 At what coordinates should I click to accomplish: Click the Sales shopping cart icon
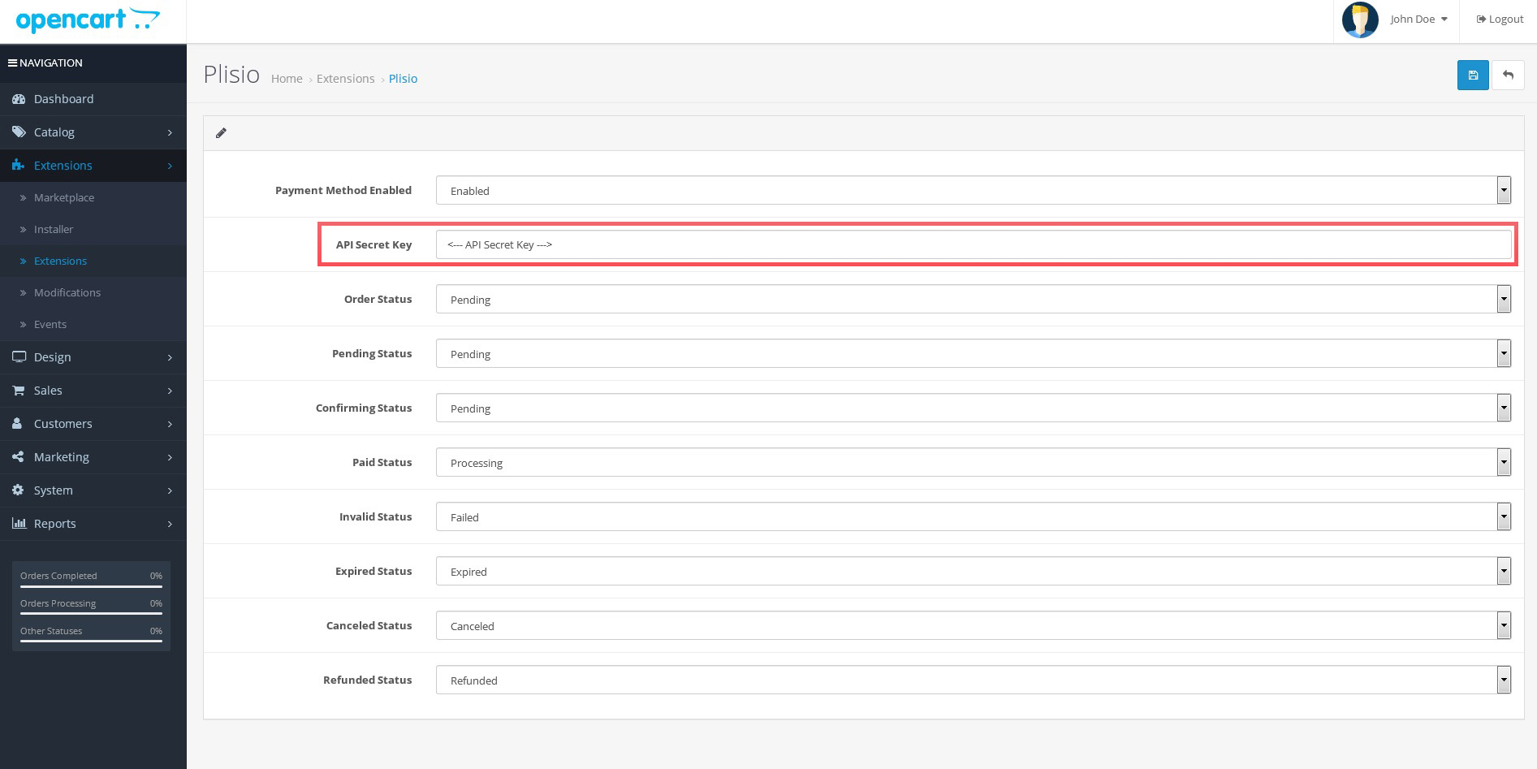(19, 391)
